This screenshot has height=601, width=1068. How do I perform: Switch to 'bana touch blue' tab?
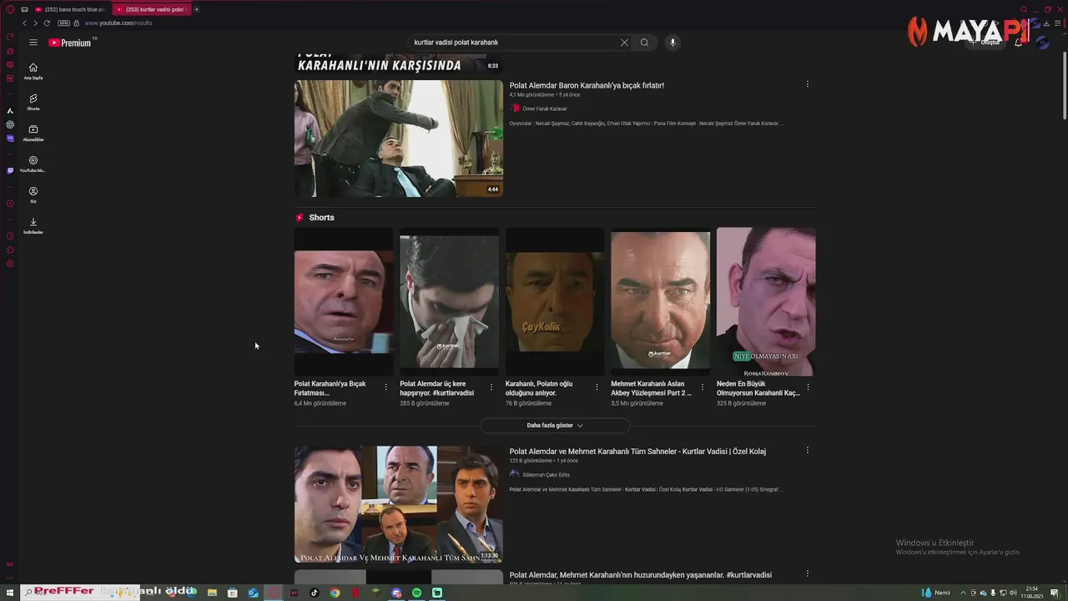click(x=70, y=9)
